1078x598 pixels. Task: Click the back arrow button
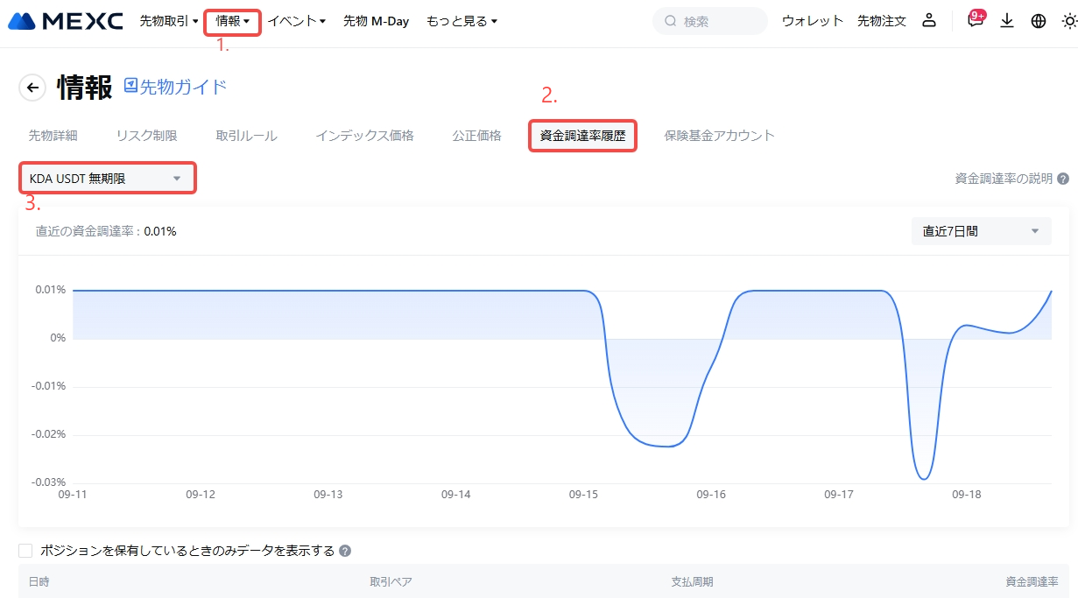pos(33,88)
